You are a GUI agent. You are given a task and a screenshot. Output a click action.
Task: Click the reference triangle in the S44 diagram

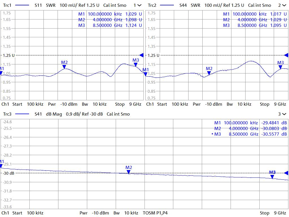(x=286, y=55)
